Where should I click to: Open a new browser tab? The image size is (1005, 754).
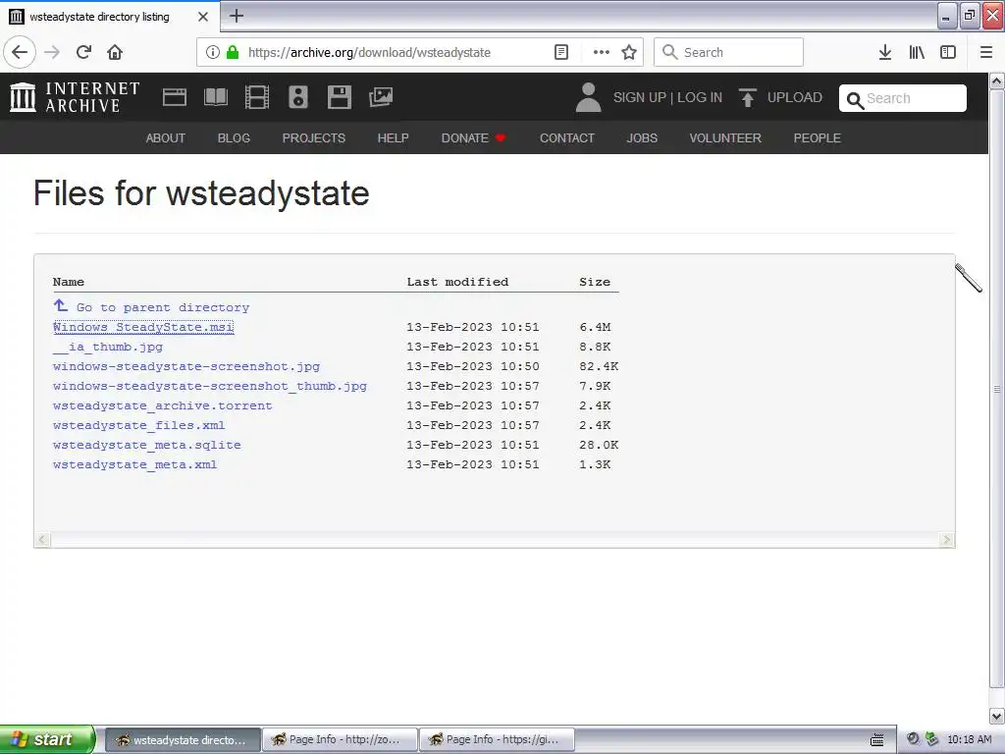click(236, 16)
